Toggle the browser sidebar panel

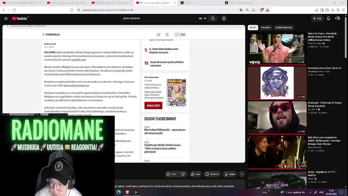322,10
